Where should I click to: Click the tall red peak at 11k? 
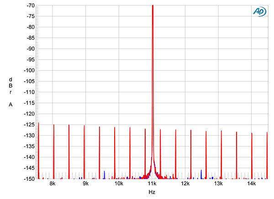pos(153,68)
